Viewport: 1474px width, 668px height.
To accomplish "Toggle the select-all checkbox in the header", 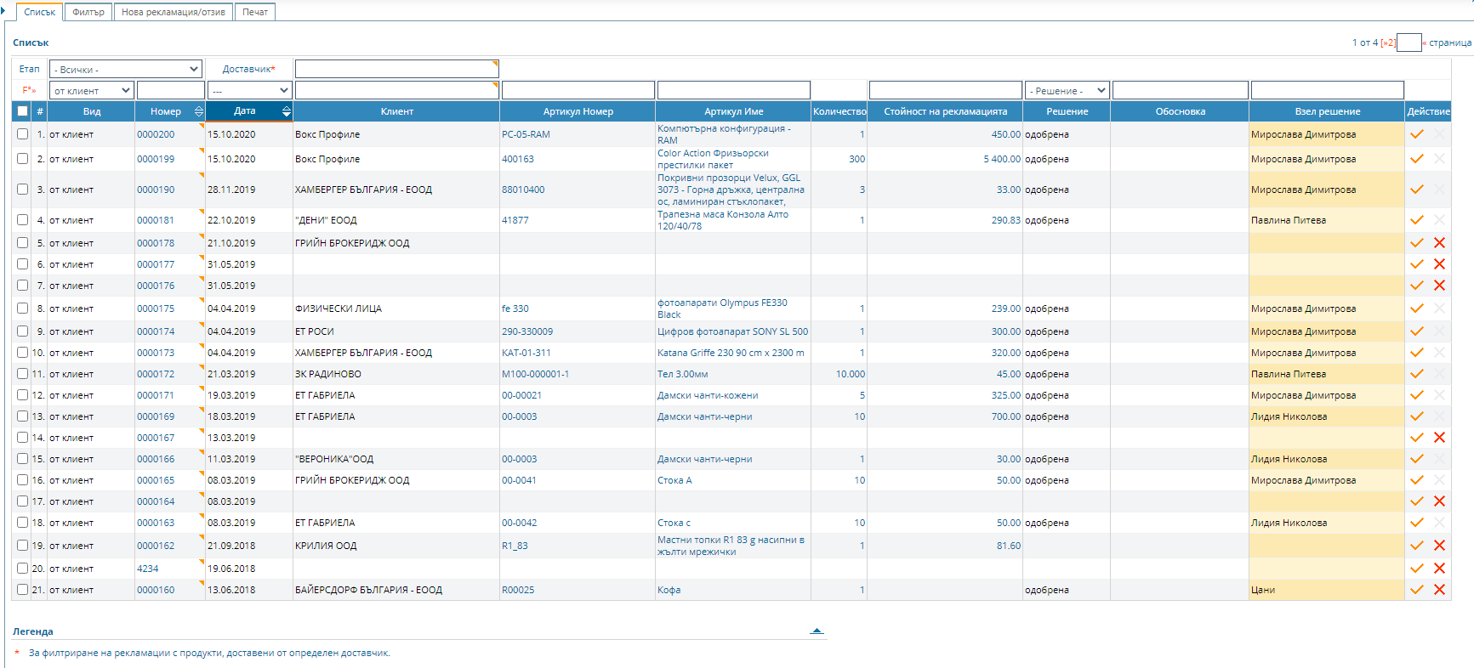I will (x=23, y=111).
